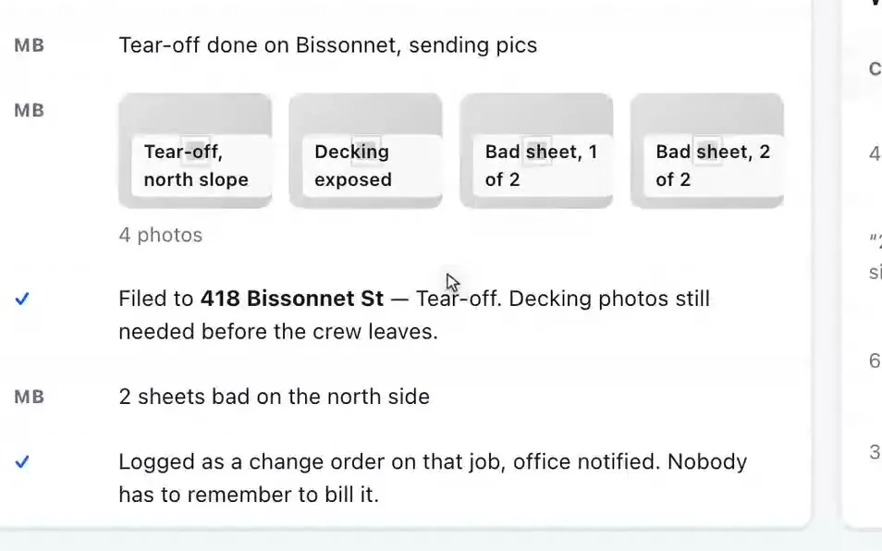Click the "6" entry in right side panel
The image size is (882, 551).
pos(875,361)
